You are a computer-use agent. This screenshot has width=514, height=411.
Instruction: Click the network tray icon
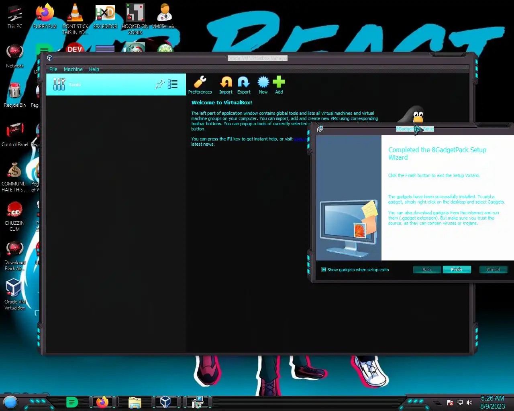pyautogui.click(x=460, y=403)
